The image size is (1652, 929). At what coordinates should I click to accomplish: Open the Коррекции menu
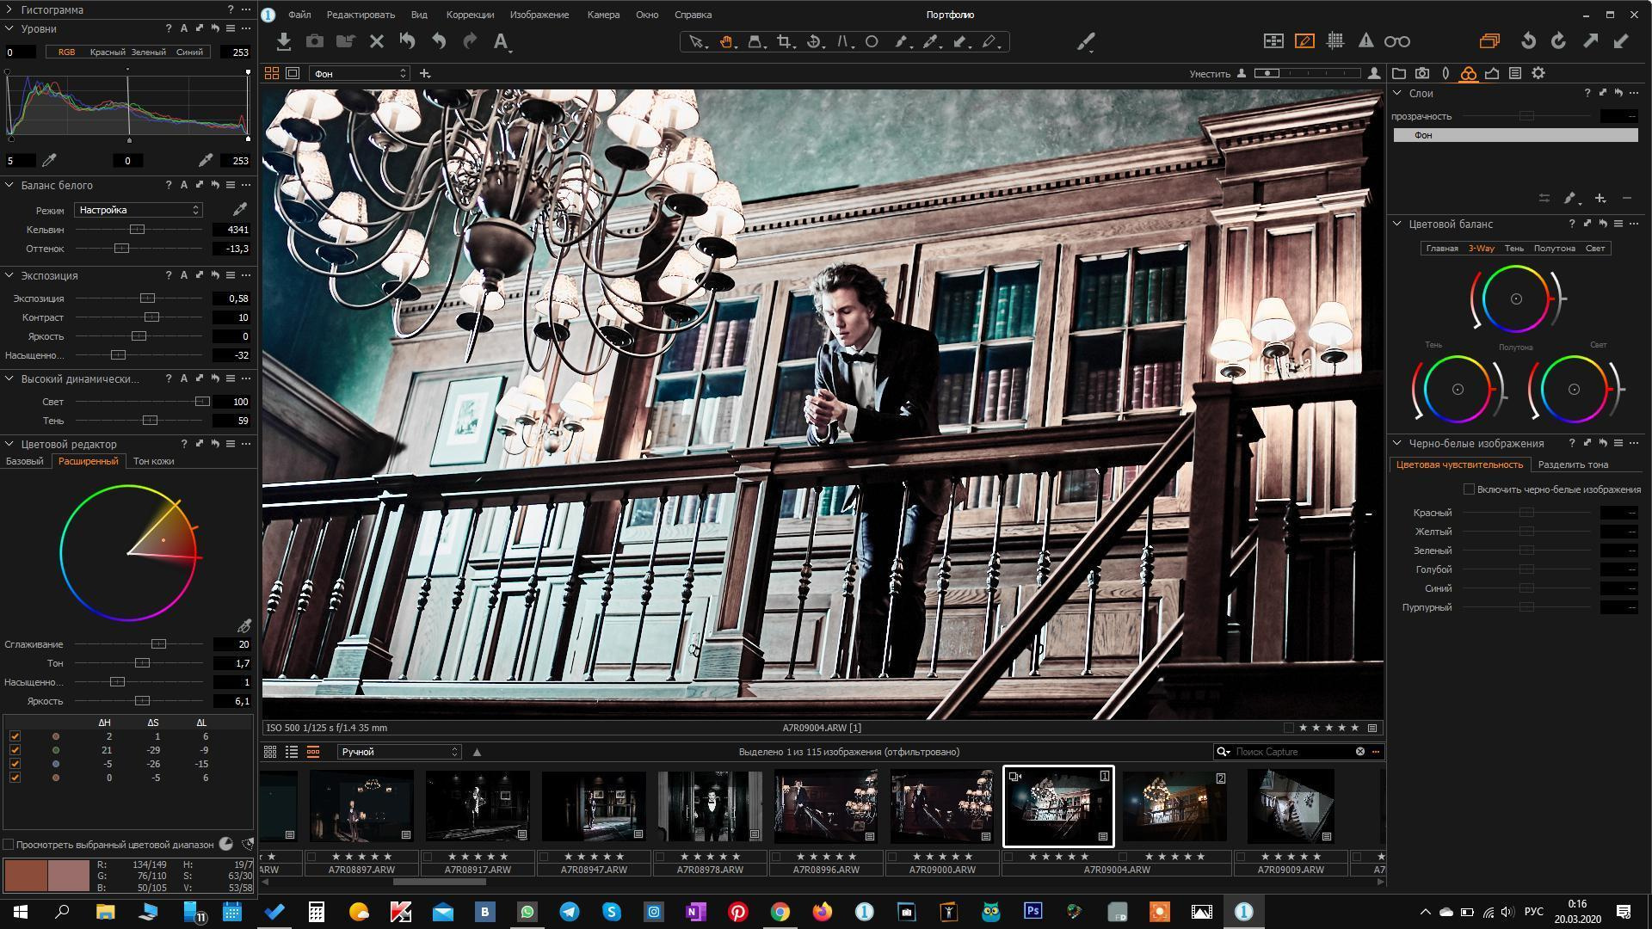coord(470,15)
